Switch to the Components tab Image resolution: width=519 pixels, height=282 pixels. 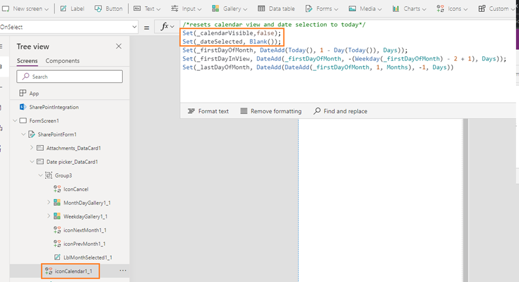click(x=62, y=61)
